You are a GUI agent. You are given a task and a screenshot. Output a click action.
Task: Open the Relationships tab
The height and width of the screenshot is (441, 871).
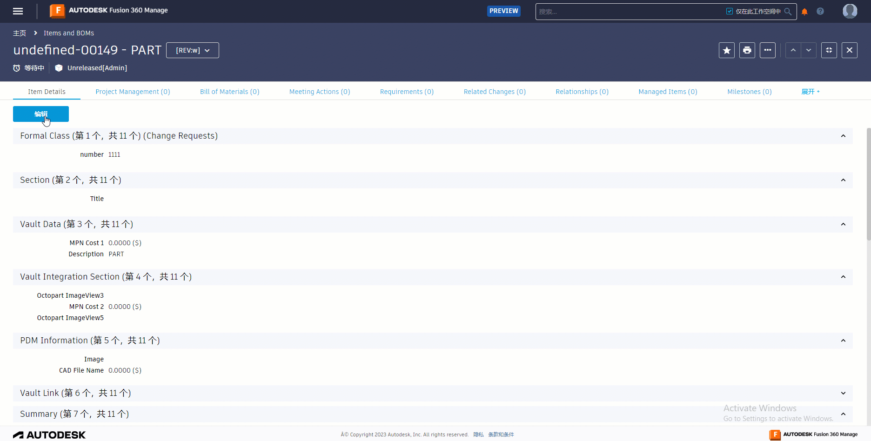point(582,92)
